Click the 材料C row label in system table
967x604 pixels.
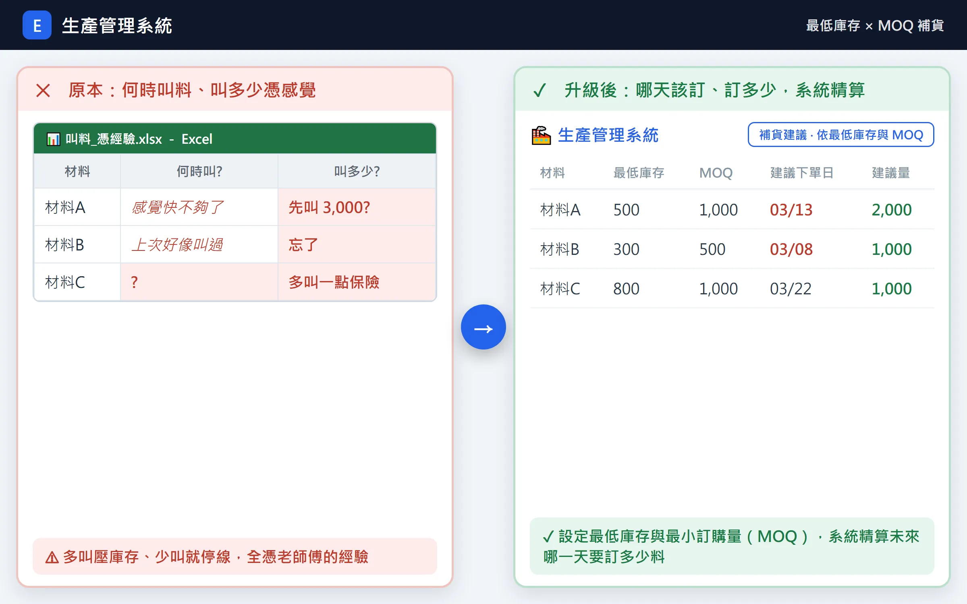(x=560, y=289)
